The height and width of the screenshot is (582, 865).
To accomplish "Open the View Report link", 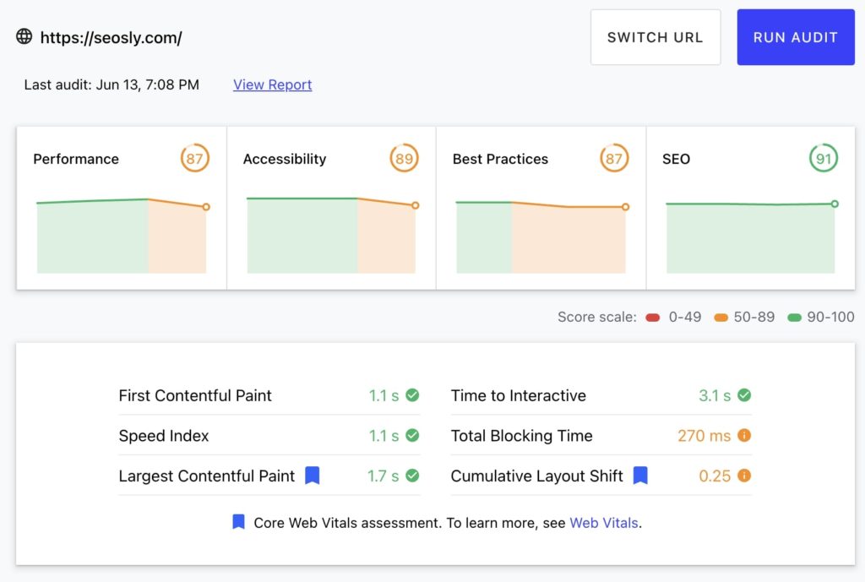I will pos(272,84).
